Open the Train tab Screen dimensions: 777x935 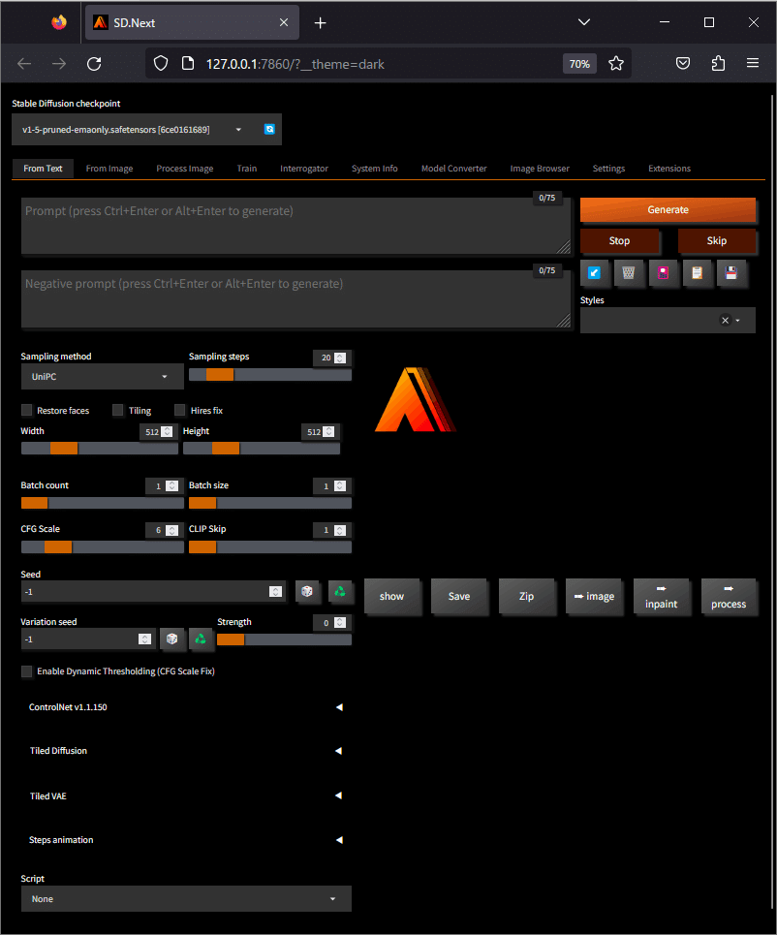(x=247, y=169)
